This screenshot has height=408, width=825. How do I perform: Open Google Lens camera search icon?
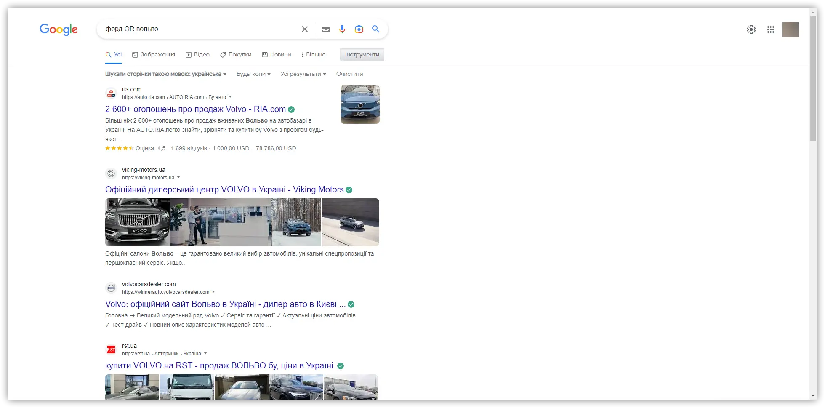[359, 29]
